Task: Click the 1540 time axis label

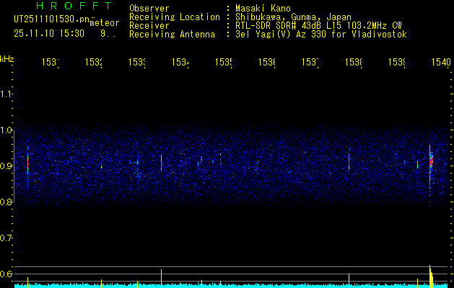Action: tap(441, 62)
